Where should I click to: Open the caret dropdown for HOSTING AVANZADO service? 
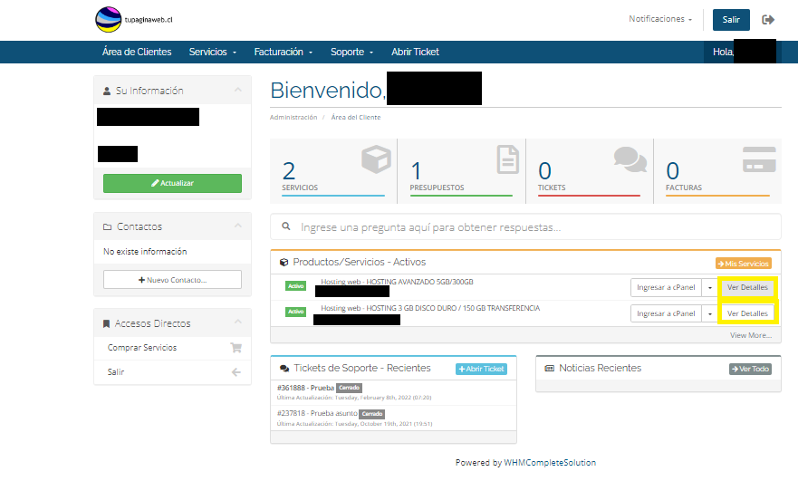point(710,288)
